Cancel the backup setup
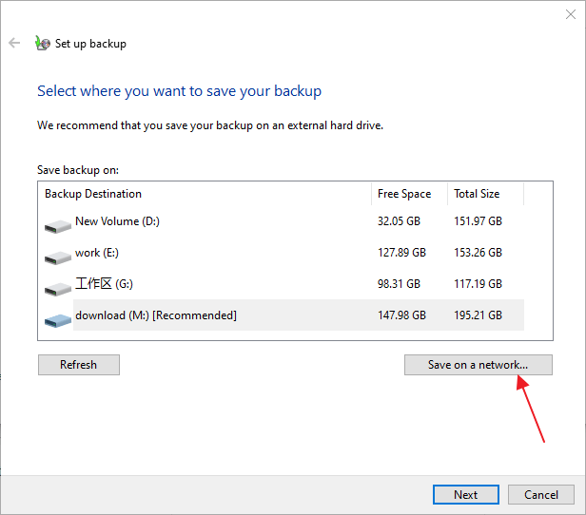This screenshot has width=586, height=515. (x=541, y=495)
